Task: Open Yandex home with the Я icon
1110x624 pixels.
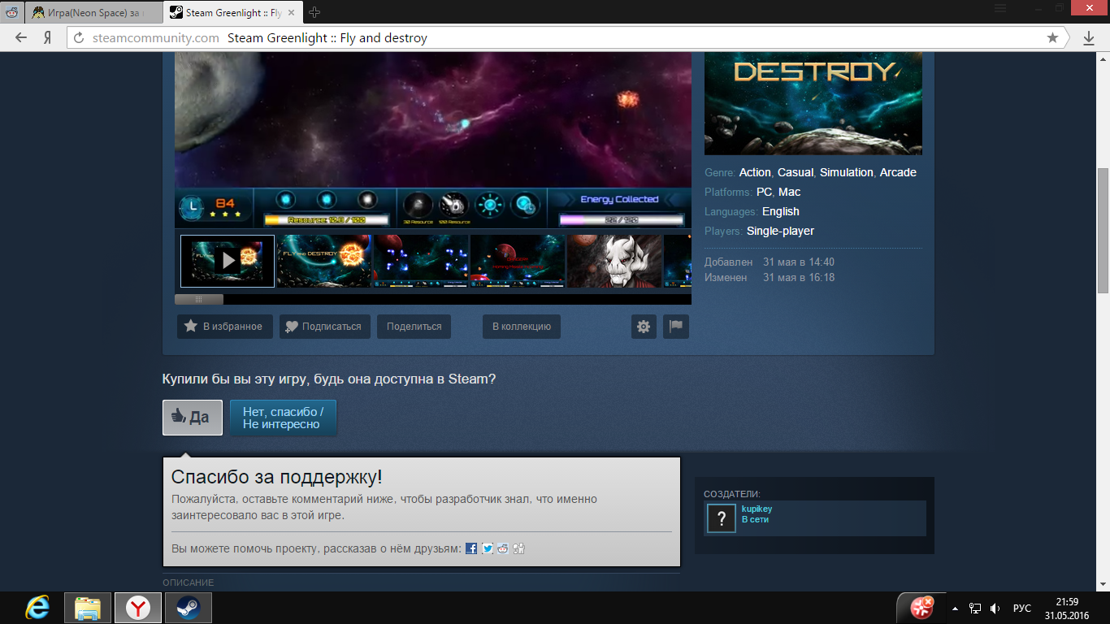Action: 48,38
